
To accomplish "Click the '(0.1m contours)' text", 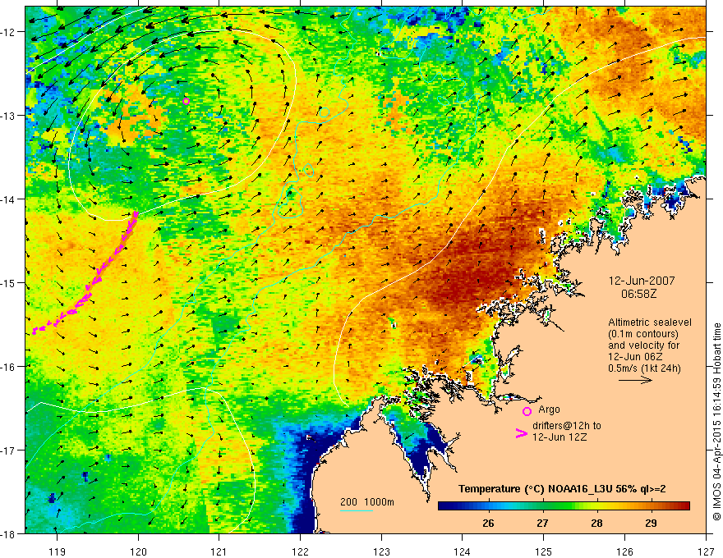I will (x=643, y=334).
